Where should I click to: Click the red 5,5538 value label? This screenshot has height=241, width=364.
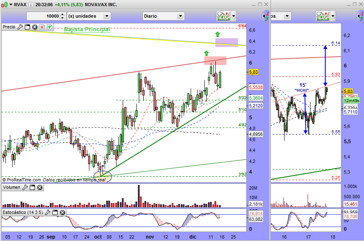[x=256, y=87]
